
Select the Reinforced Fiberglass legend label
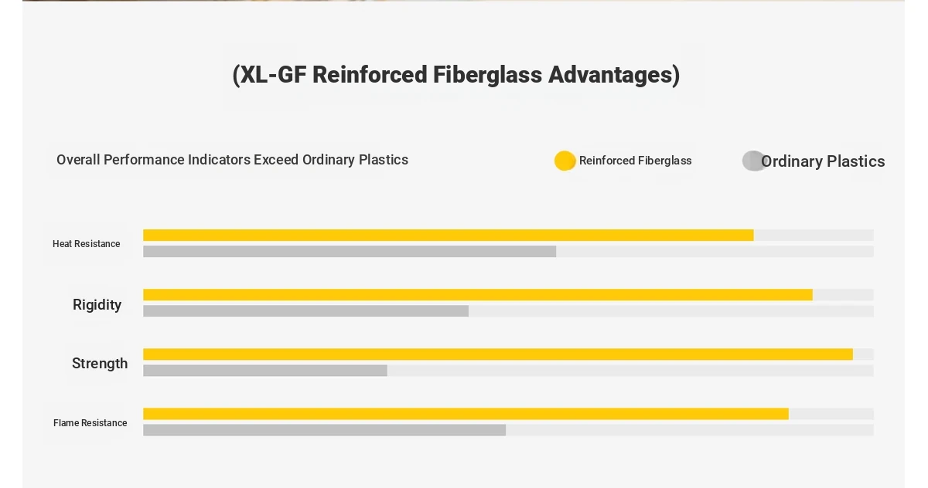click(636, 161)
